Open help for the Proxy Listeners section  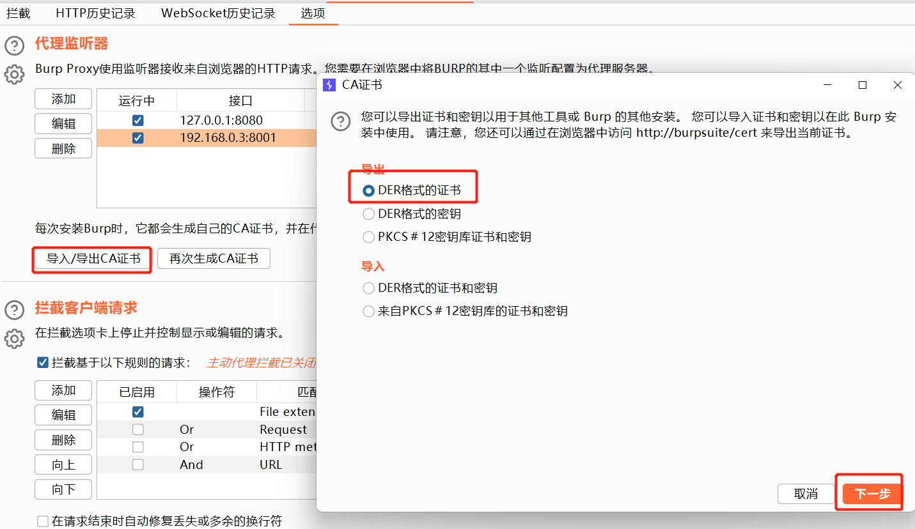point(14,46)
